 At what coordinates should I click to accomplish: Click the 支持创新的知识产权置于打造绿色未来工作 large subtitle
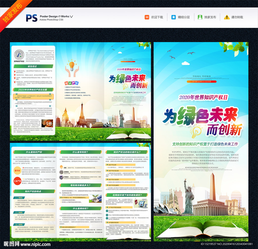pyautogui.click(x=205, y=144)
